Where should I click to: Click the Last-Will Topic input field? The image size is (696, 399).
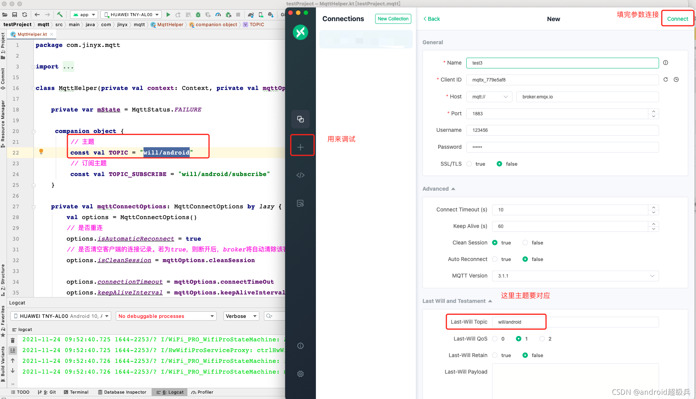click(575, 322)
